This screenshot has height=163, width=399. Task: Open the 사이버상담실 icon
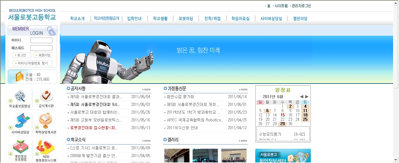pos(21,121)
